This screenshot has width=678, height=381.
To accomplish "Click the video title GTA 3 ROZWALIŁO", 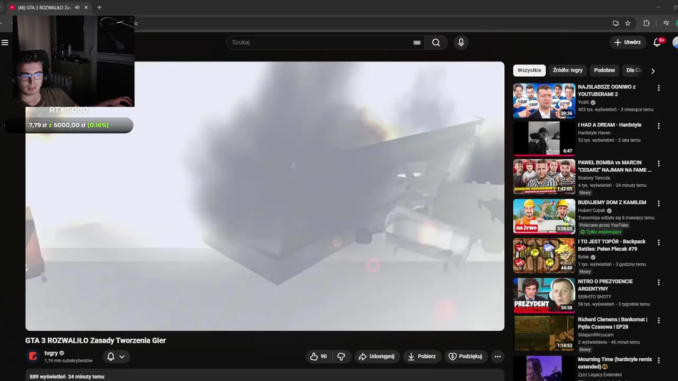I will pos(95,341).
